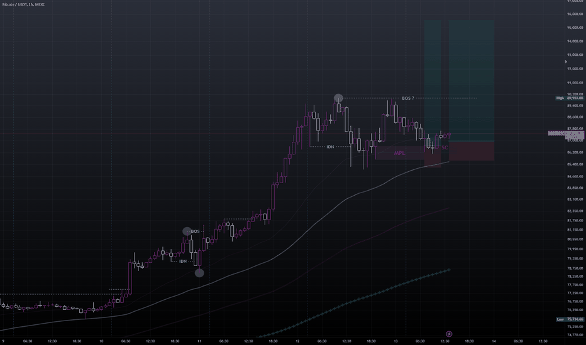Select the IDN label left of MPL zone

(330, 147)
